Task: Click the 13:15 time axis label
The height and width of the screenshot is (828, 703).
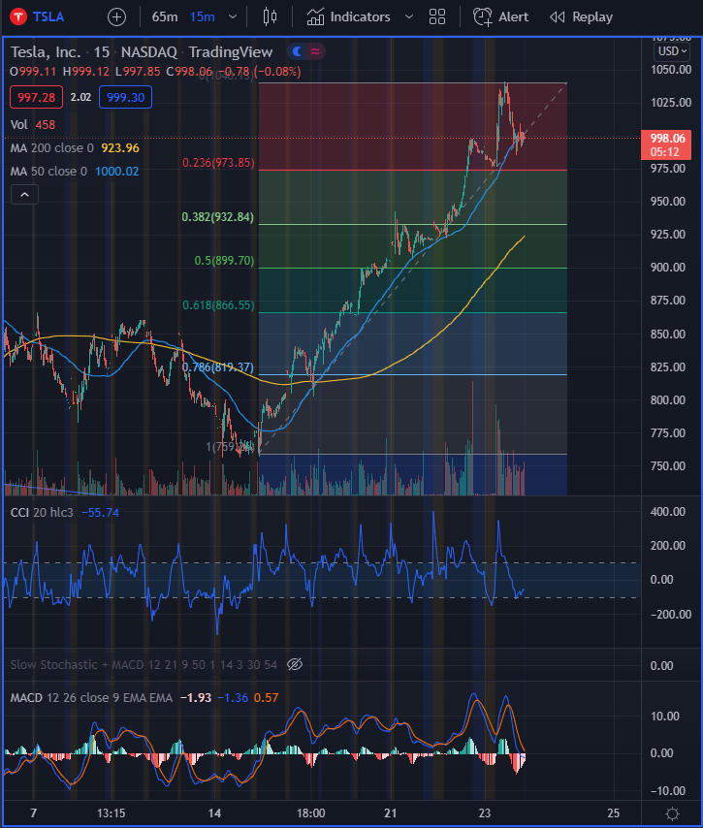Action: click(x=111, y=812)
